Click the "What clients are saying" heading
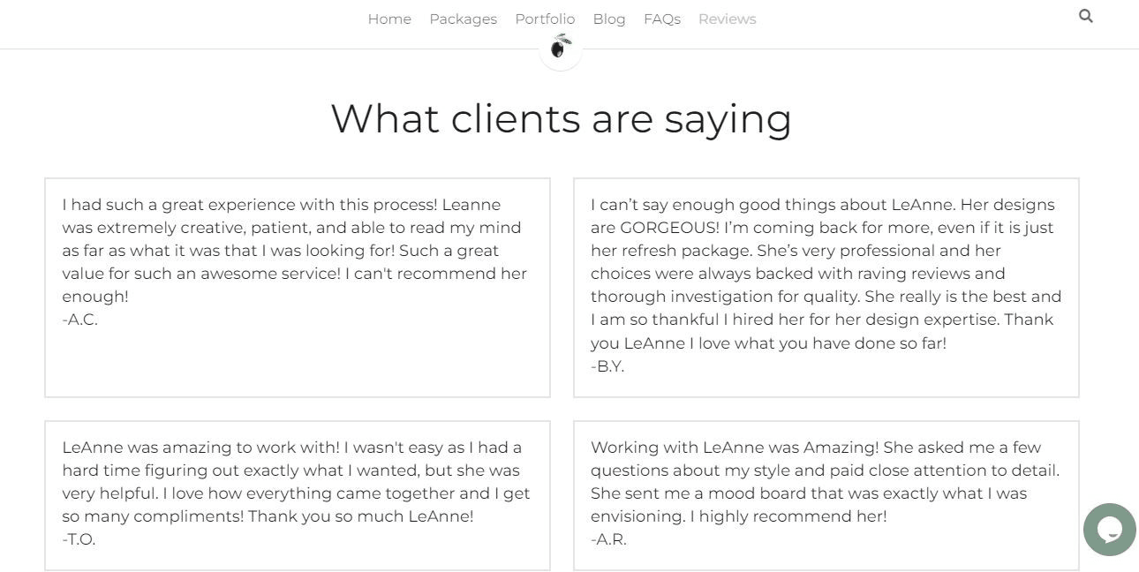The height and width of the screenshot is (572, 1139). 561,118
